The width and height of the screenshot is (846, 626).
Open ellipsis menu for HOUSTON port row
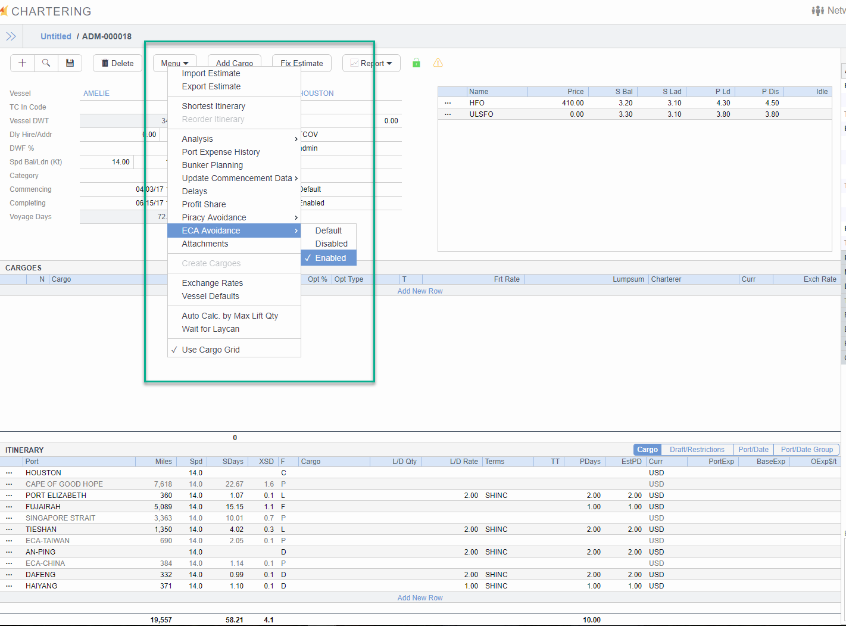[x=9, y=473]
